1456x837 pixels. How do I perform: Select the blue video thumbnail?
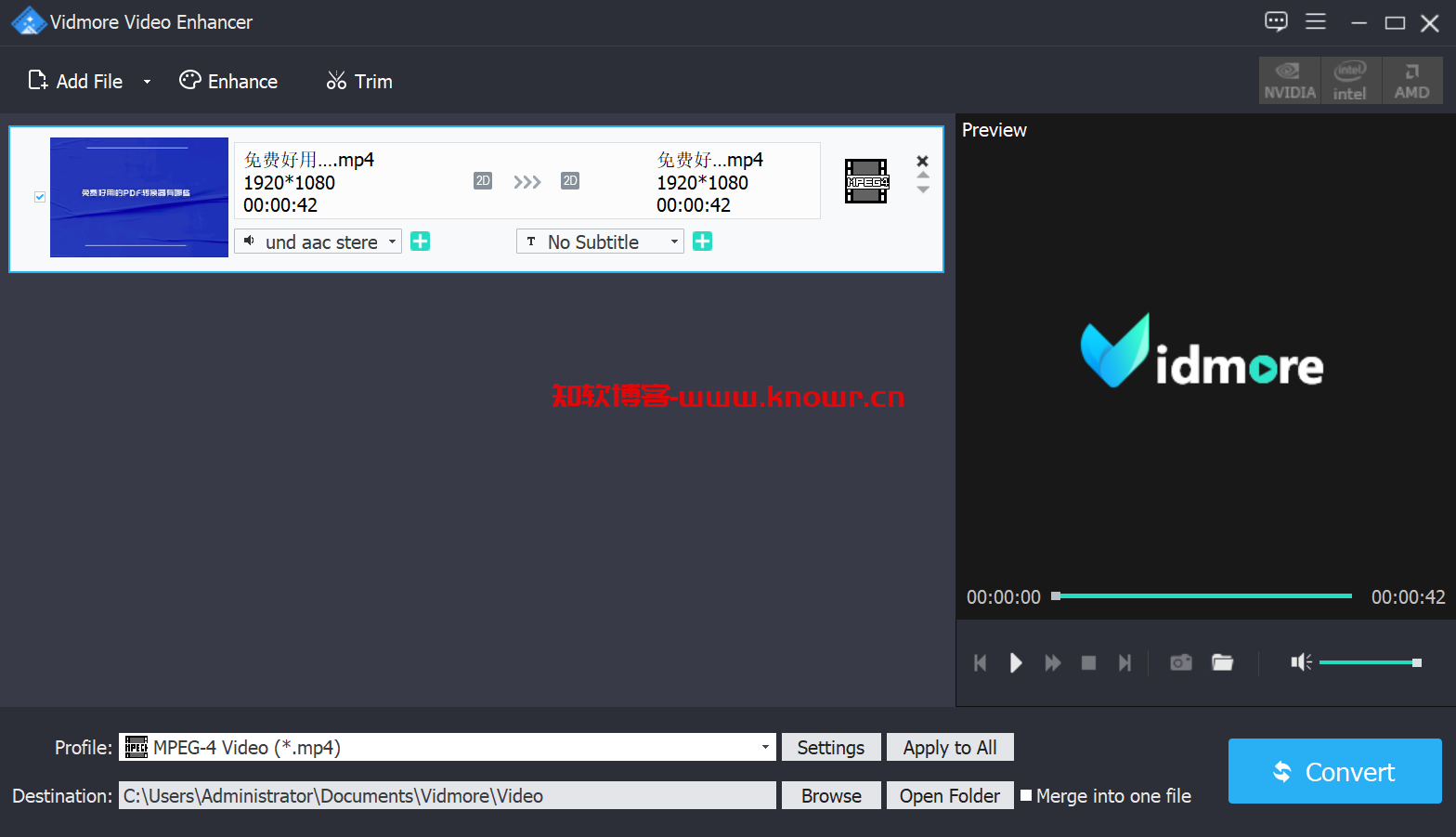click(x=139, y=197)
